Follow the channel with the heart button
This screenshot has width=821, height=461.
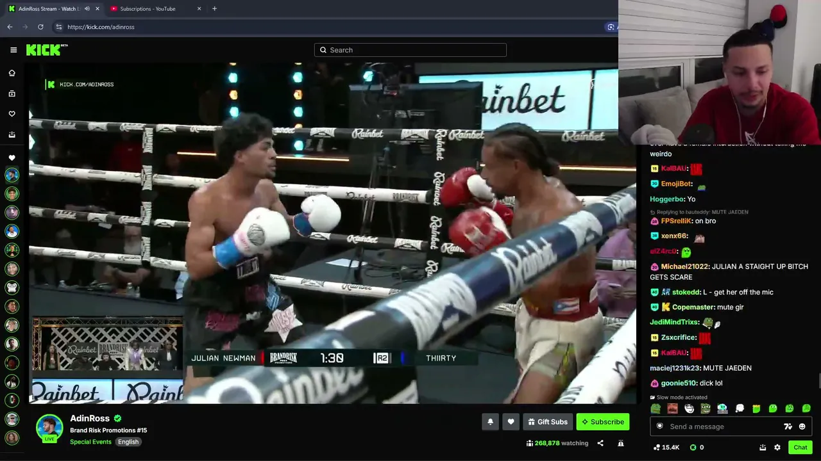point(511,422)
